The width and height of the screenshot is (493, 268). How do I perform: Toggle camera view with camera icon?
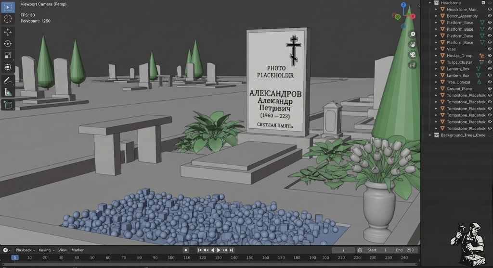413,55
